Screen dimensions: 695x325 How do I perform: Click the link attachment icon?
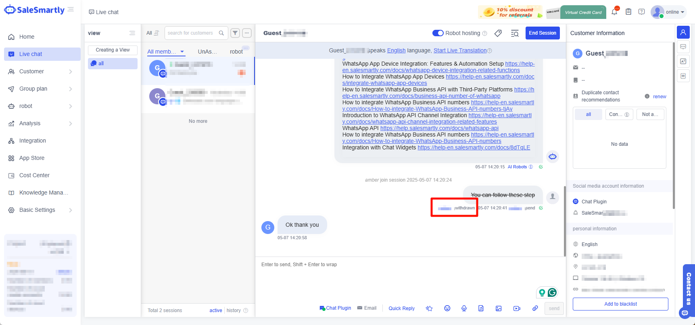coord(535,308)
